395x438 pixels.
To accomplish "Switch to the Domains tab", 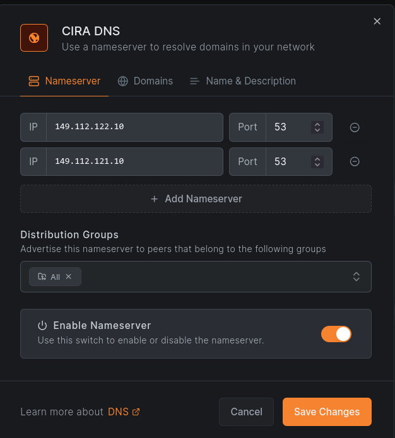I will (x=145, y=81).
